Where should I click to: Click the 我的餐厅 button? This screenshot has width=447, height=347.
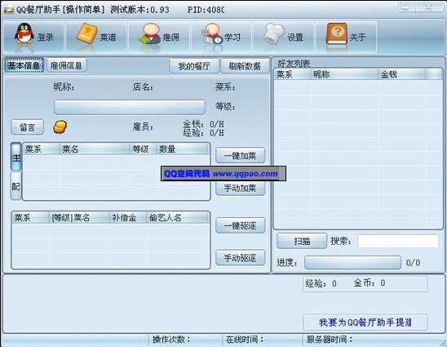pos(194,66)
